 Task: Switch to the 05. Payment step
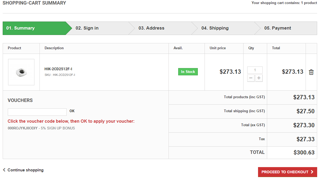278,28
